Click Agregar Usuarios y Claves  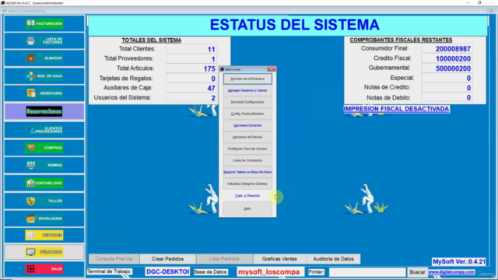click(247, 90)
